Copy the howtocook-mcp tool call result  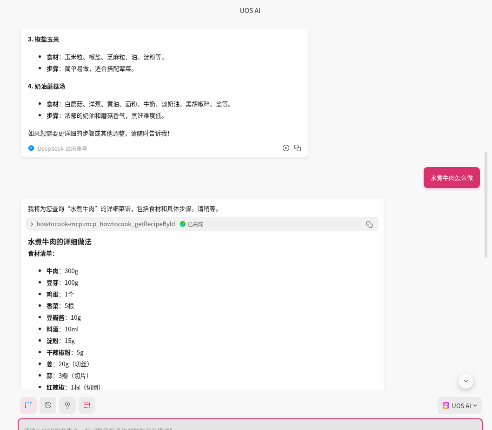369,224
